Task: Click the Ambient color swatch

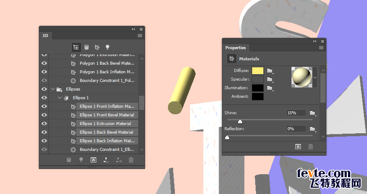Action: [x=258, y=97]
